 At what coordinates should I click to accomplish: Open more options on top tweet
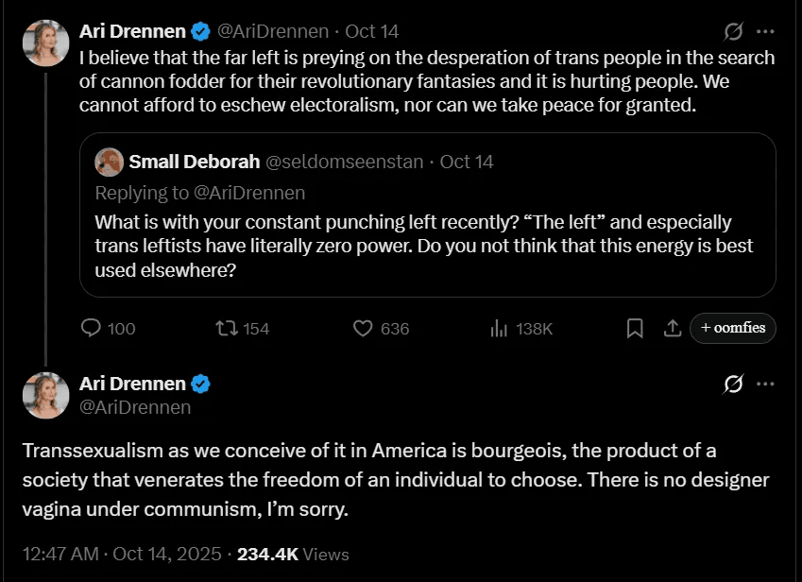pos(766,31)
